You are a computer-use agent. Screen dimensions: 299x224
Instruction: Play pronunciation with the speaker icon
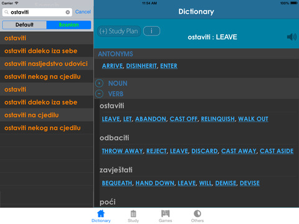pos(292,37)
